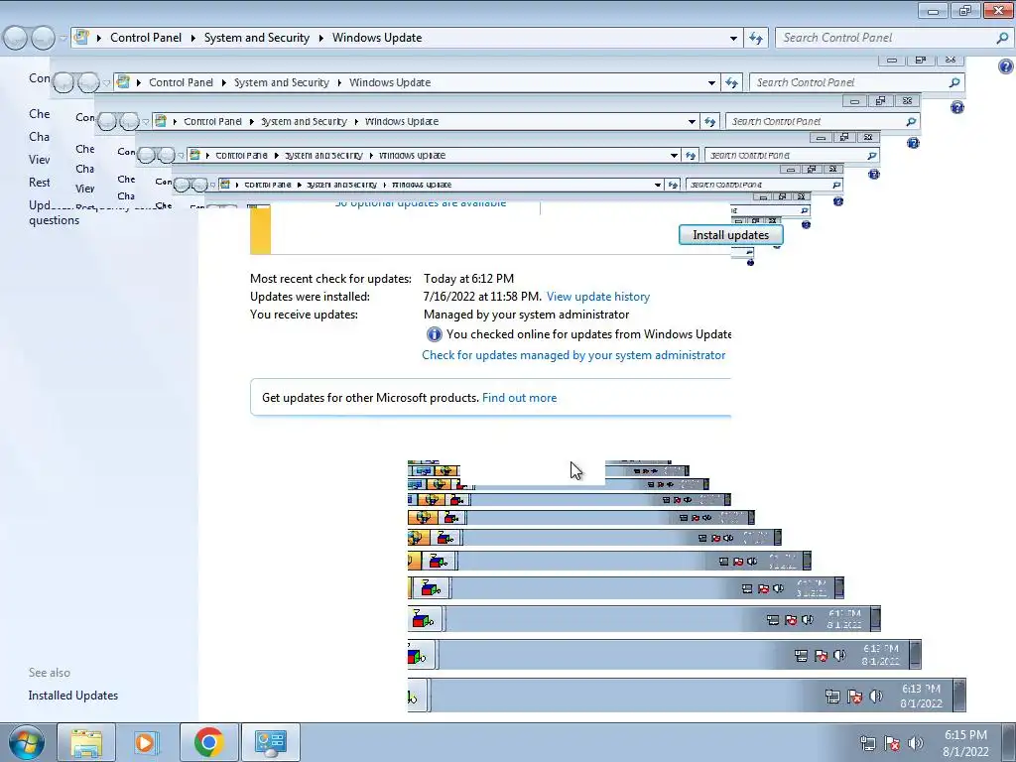Open Google Chrome from the taskbar

click(208, 742)
